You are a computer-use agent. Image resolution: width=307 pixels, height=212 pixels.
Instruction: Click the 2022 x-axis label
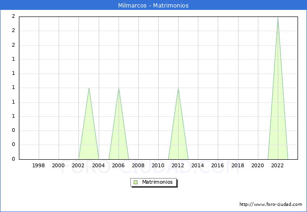click(277, 165)
